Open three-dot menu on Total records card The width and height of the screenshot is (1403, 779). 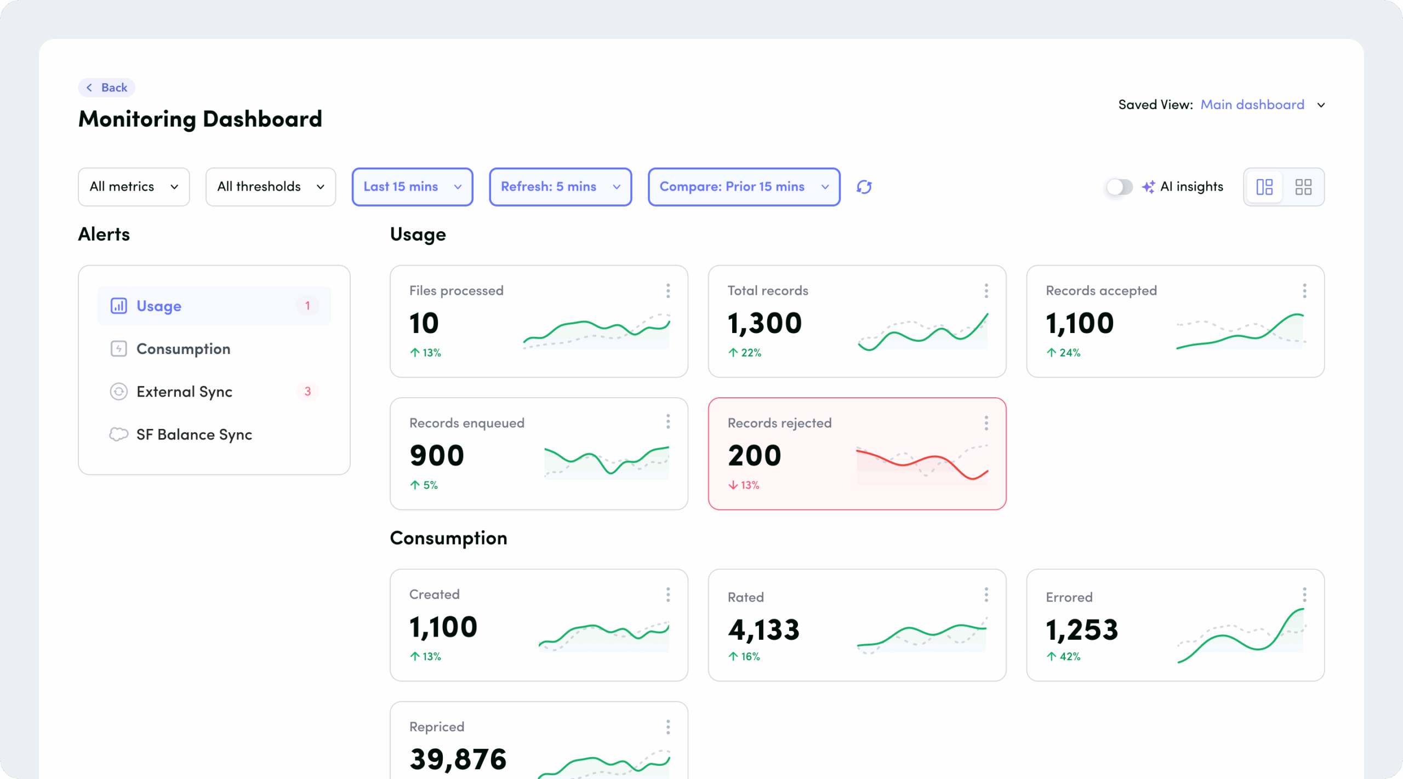(x=986, y=290)
